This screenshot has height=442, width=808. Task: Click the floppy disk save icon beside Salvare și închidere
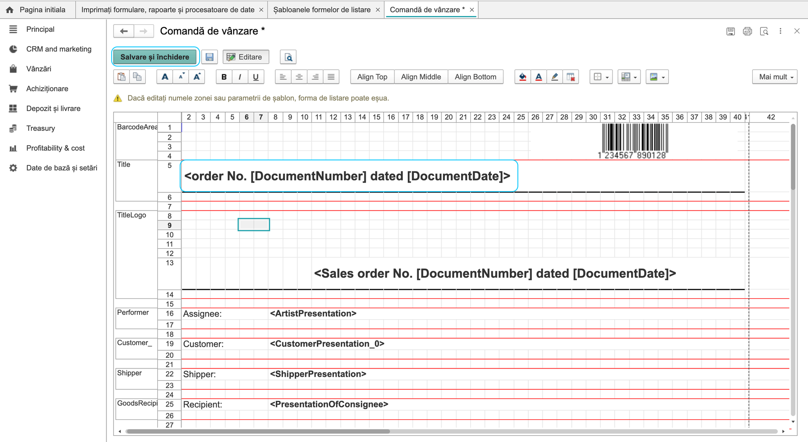[x=210, y=57]
